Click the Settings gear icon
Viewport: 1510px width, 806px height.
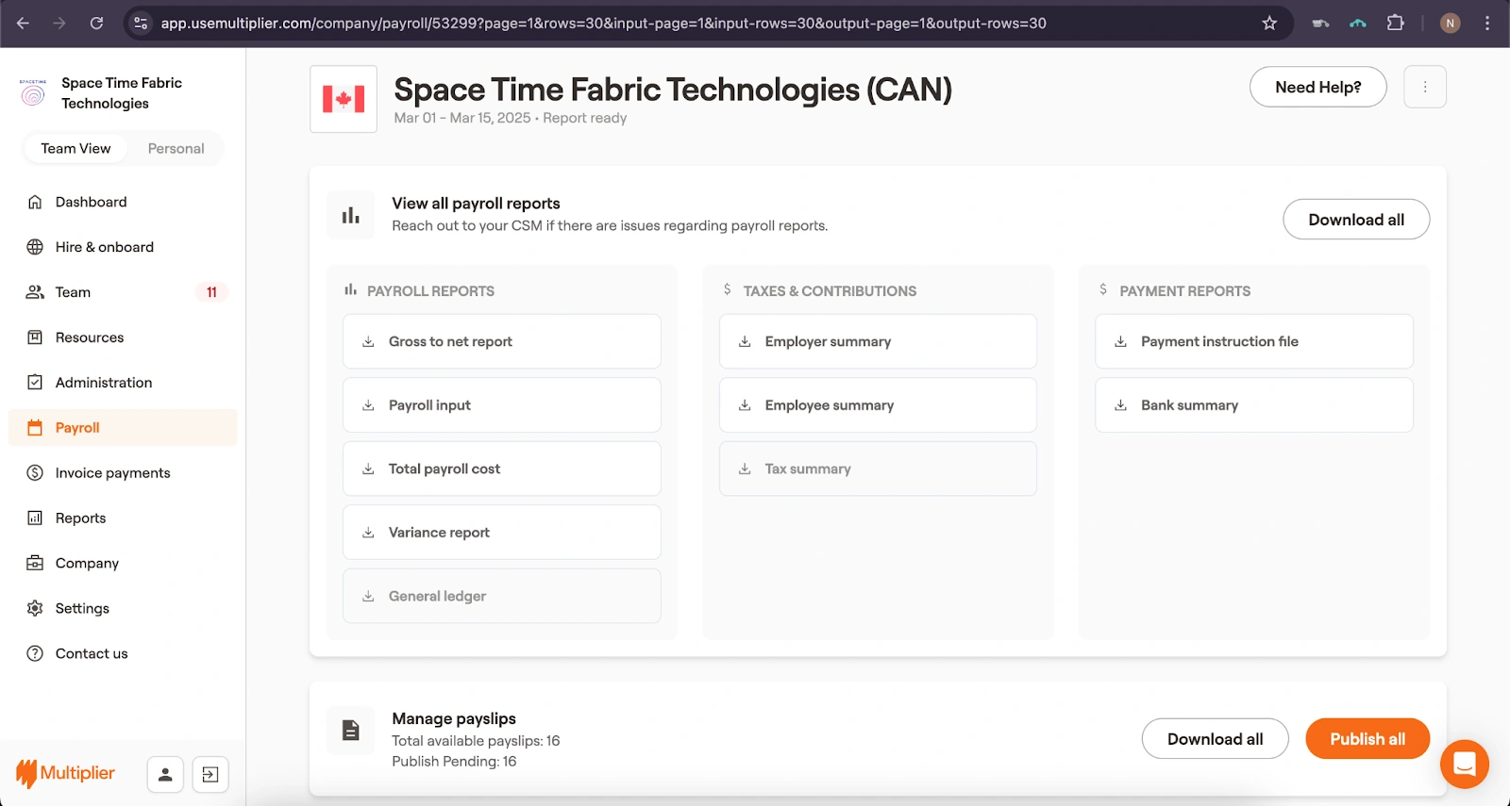point(35,609)
